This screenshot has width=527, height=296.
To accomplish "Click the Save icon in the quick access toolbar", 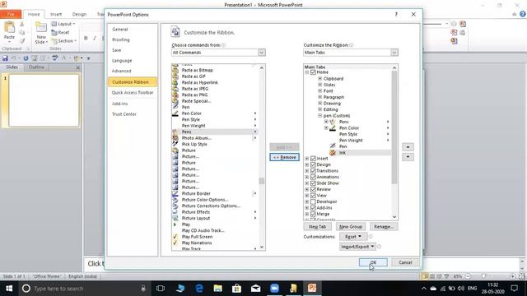I will pyautogui.click(x=5, y=58).
